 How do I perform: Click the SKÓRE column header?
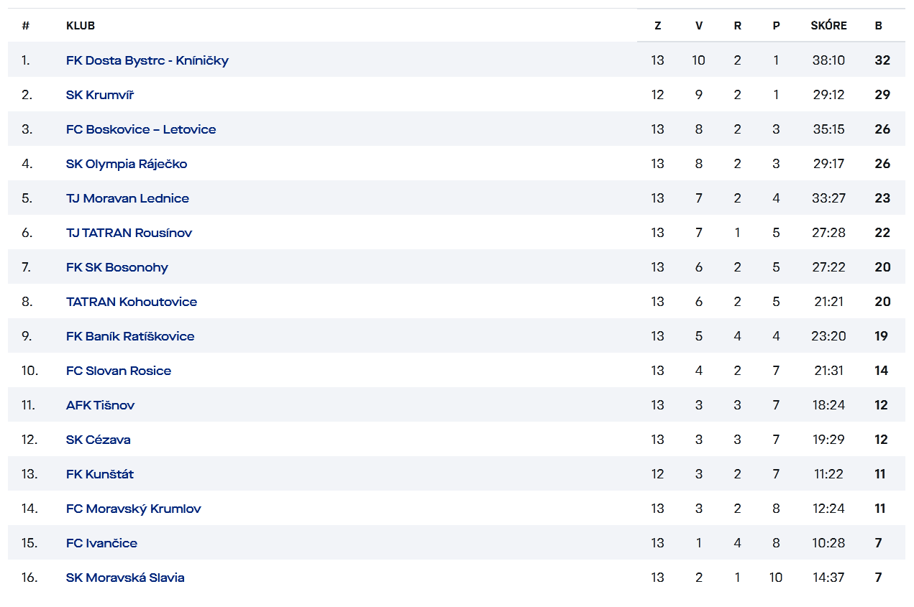[x=828, y=26]
